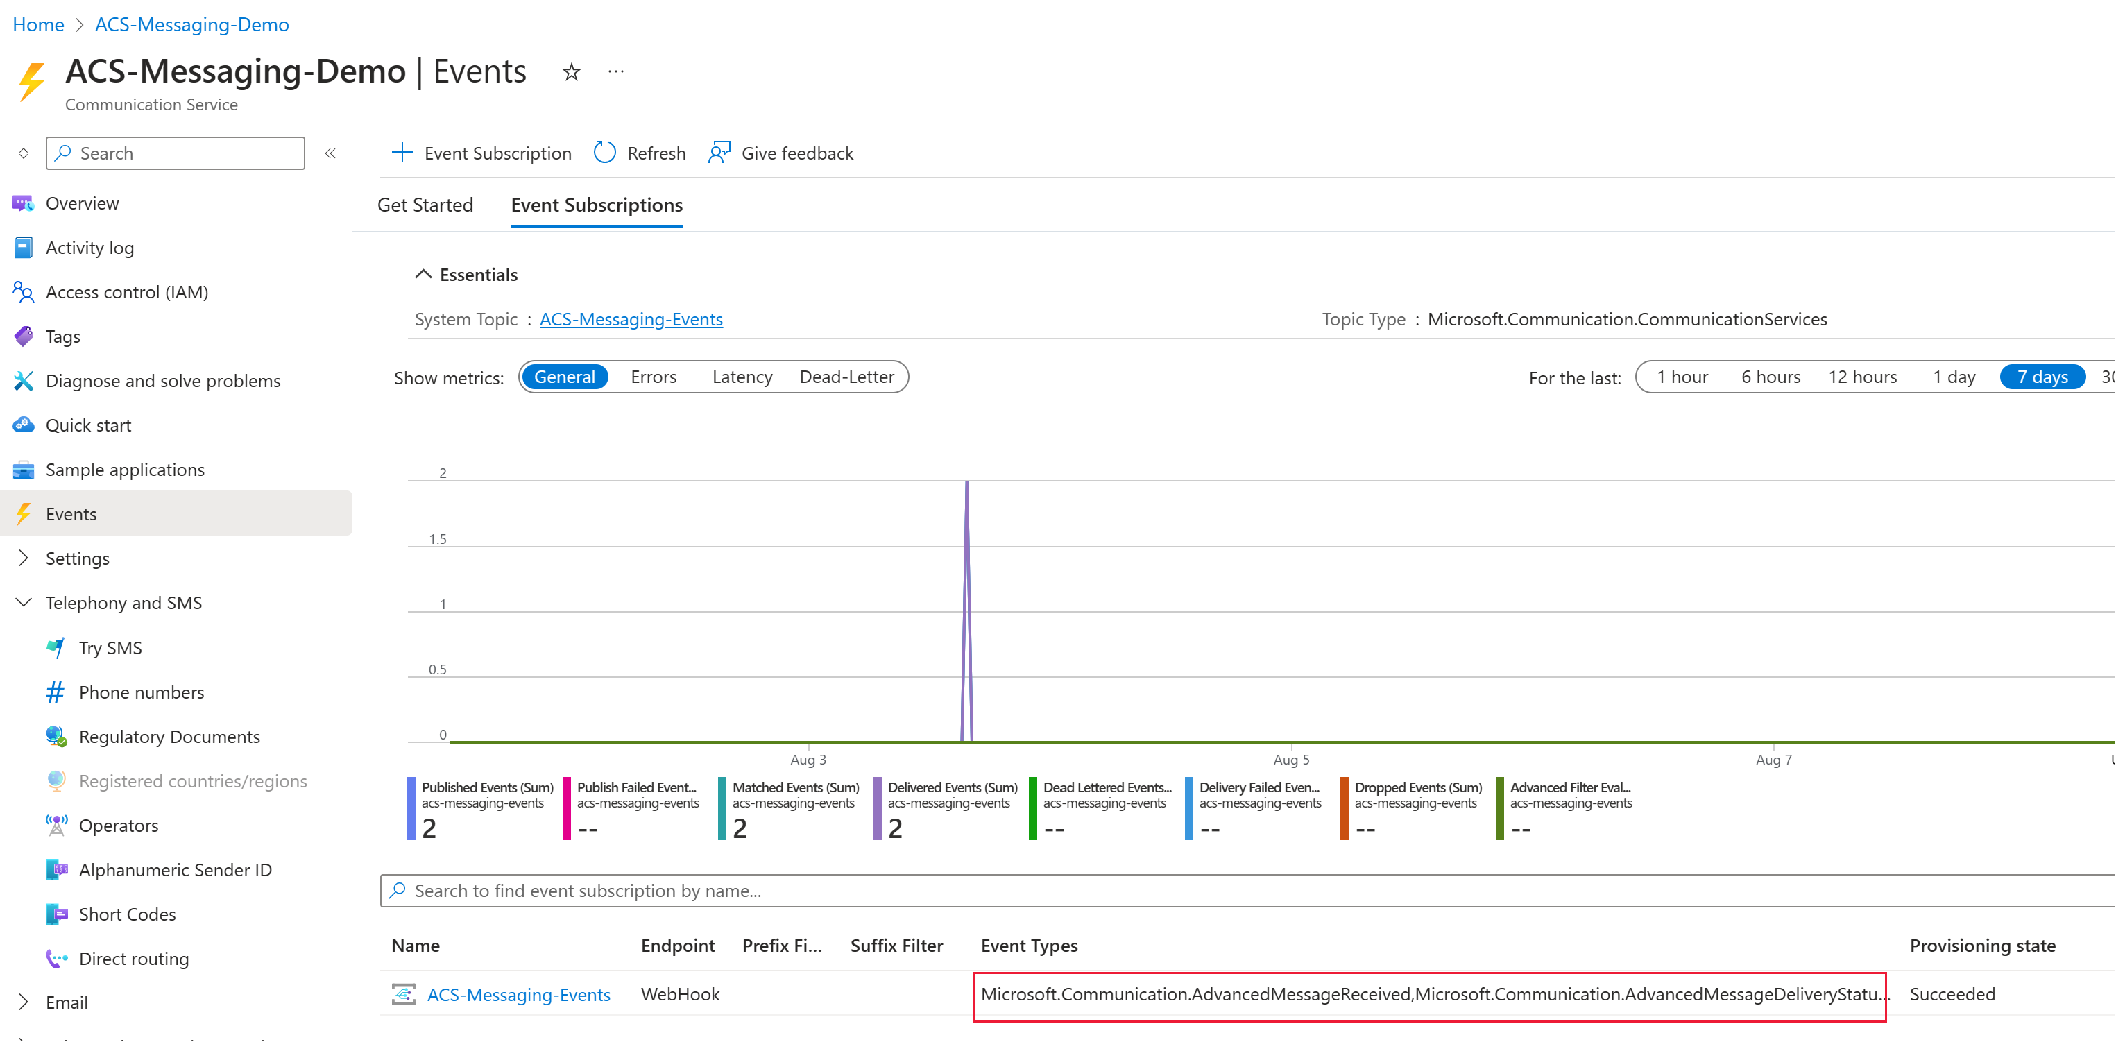Screen dimensions: 2116x1042
Task: Set time range to 1 day
Action: pos(1954,376)
